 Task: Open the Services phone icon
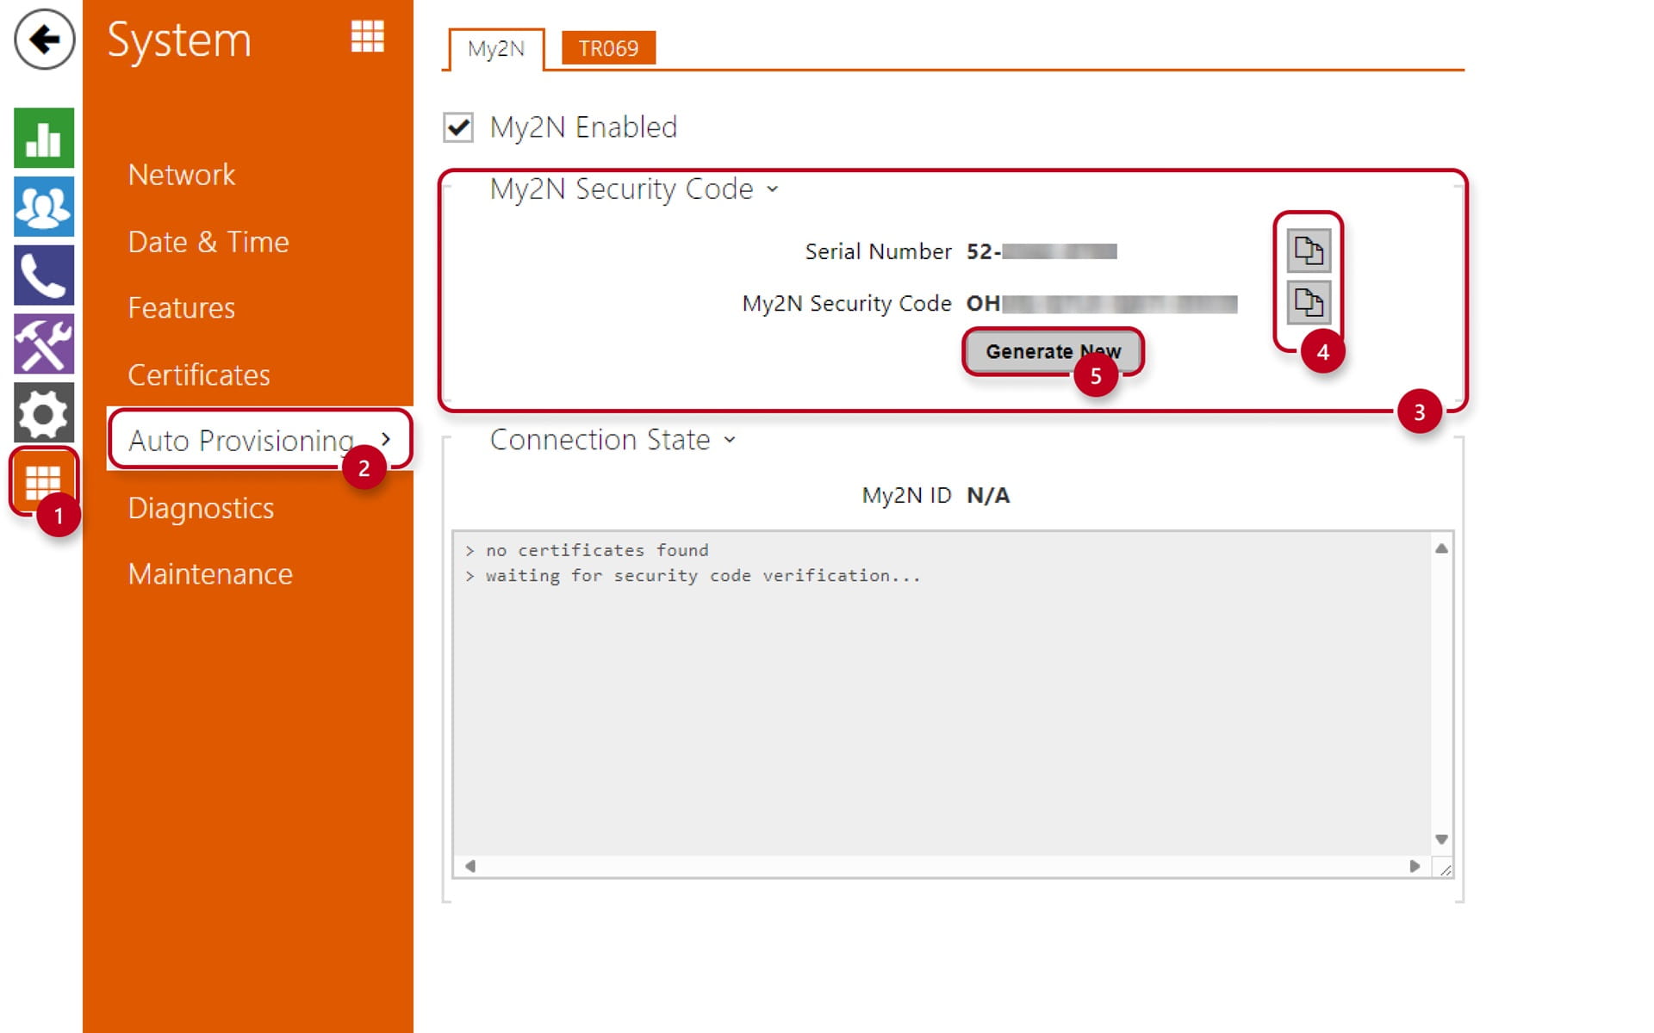[44, 275]
